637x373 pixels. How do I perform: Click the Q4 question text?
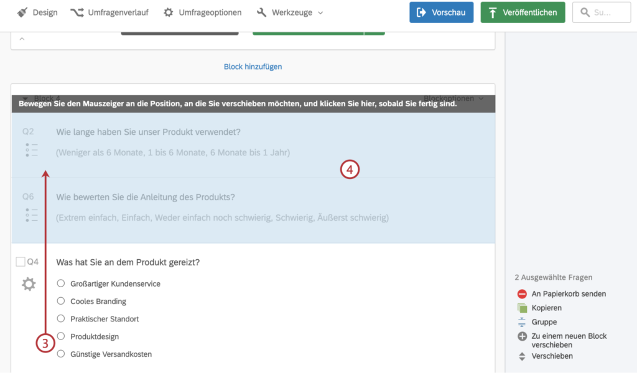(128, 262)
